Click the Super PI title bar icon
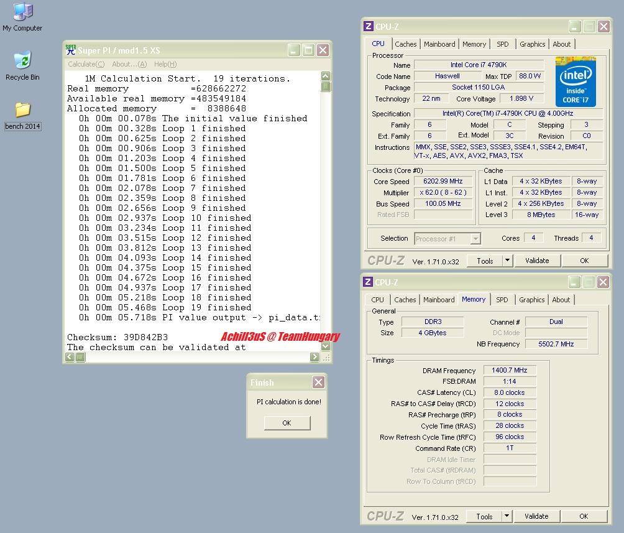This screenshot has height=533, width=624. point(71,50)
